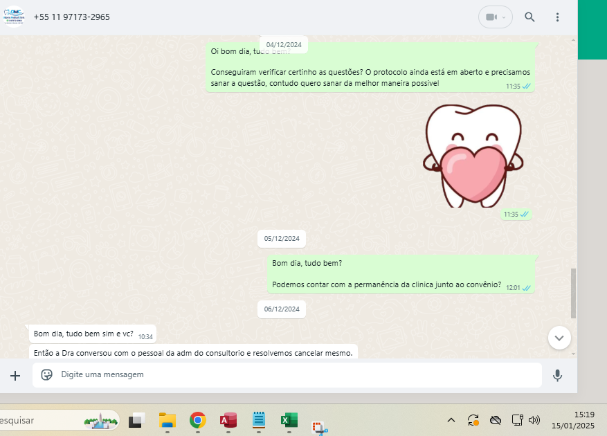This screenshot has height=436, width=607.
Task: Open the video call options dropdown arrow
Action: point(505,17)
